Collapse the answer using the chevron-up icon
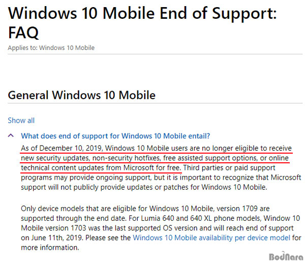This screenshot has height=262, width=305. (11, 135)
